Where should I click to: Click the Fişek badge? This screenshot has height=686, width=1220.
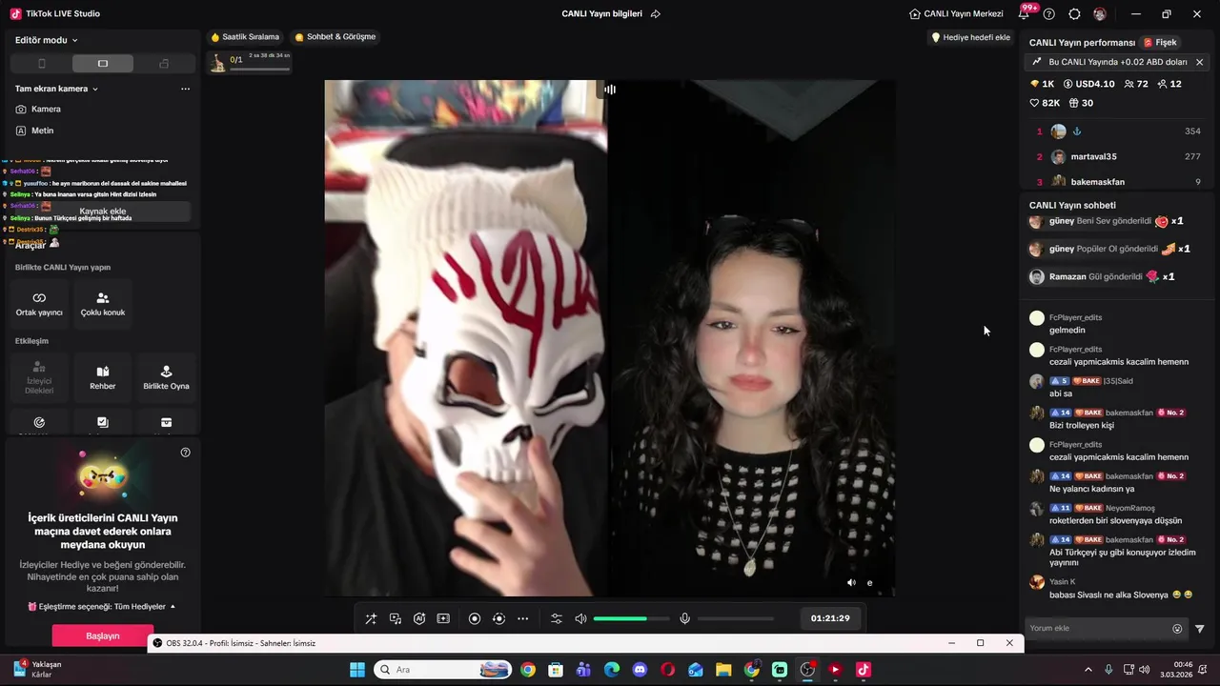1160,43
